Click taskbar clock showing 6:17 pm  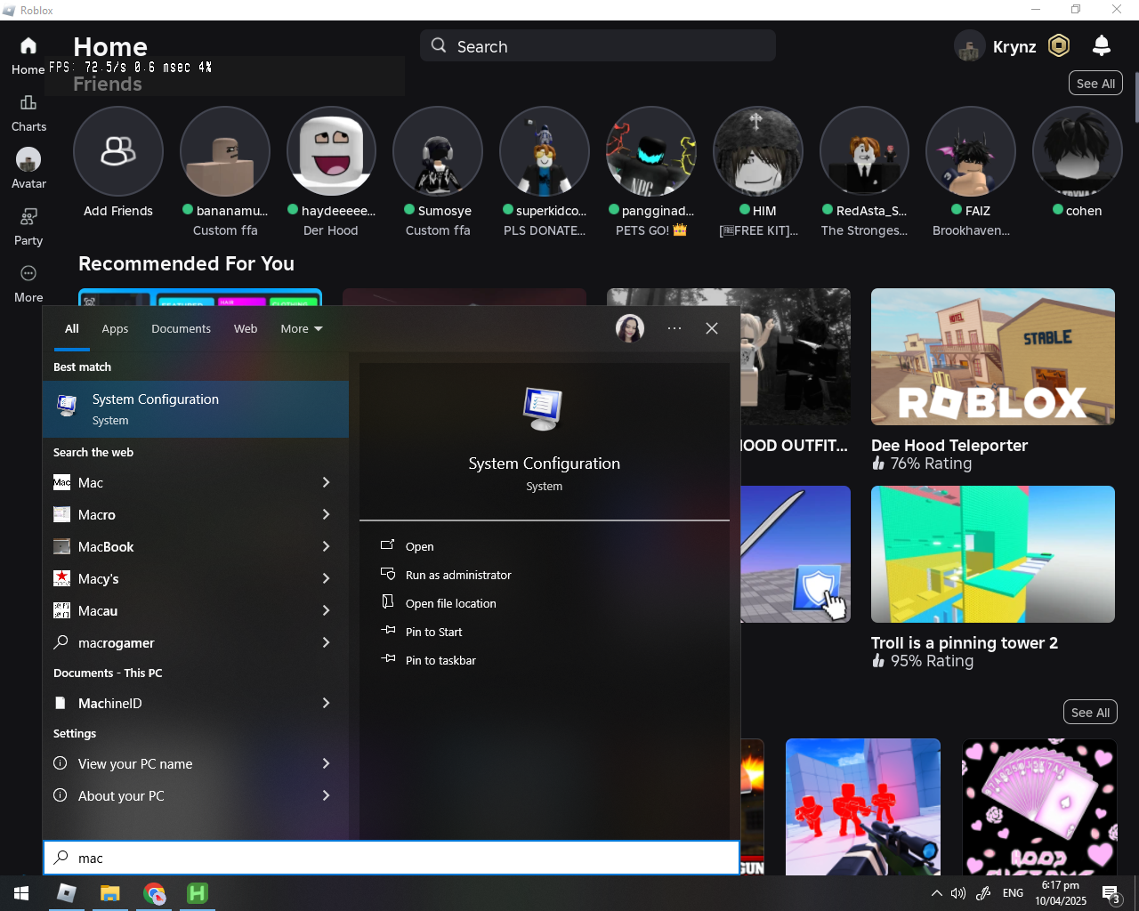[1061, 893]
